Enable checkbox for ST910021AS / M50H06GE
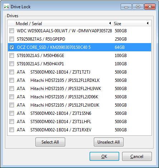The image size is (159, 168). coord(11,56)
